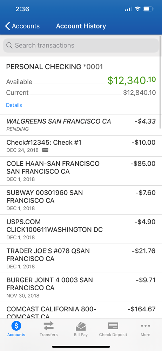Open Check Deposit icon
Image resolution: width=162 pixels, height=351 pixels.
113,326
